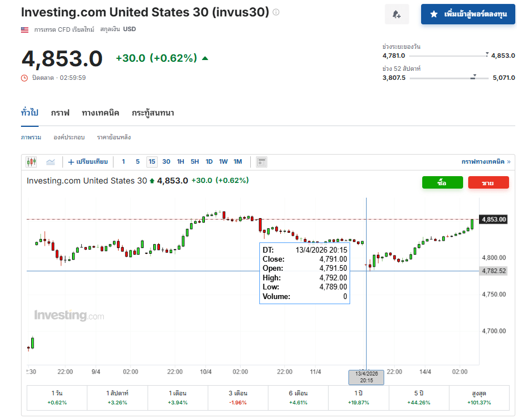Select the 1 minute interval
This screenshot has width=517, height=418.
coord(123,161)
